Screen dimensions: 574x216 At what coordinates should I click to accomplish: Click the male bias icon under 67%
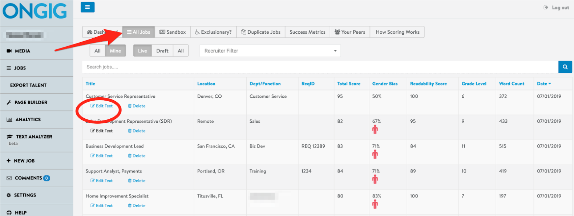point(375,130)
